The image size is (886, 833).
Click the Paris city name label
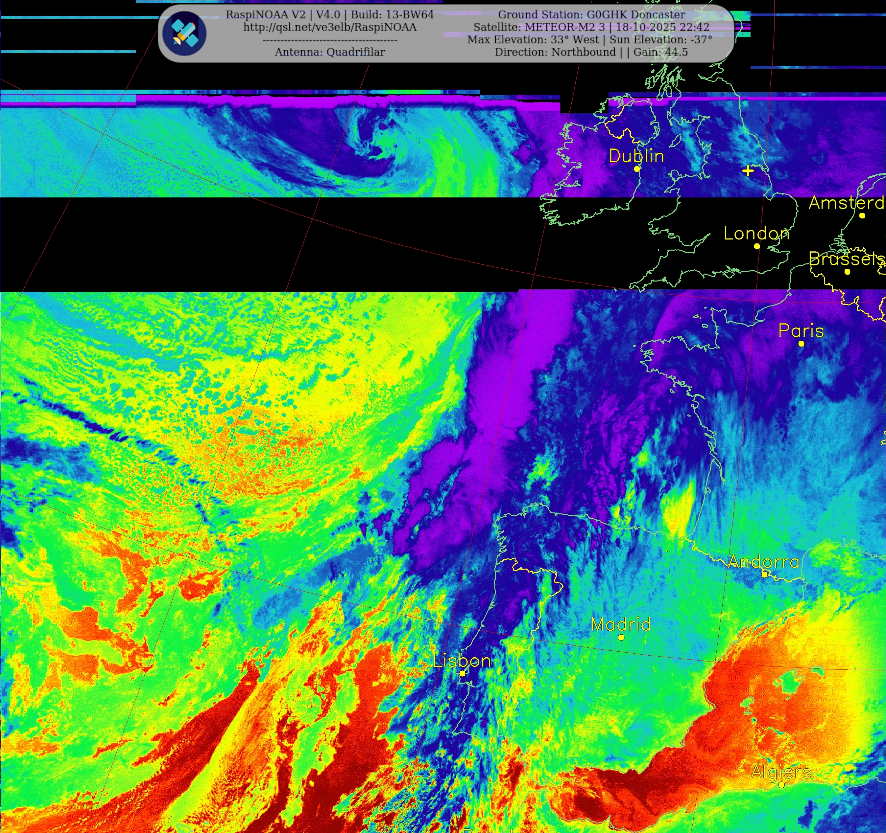[801, 331]
